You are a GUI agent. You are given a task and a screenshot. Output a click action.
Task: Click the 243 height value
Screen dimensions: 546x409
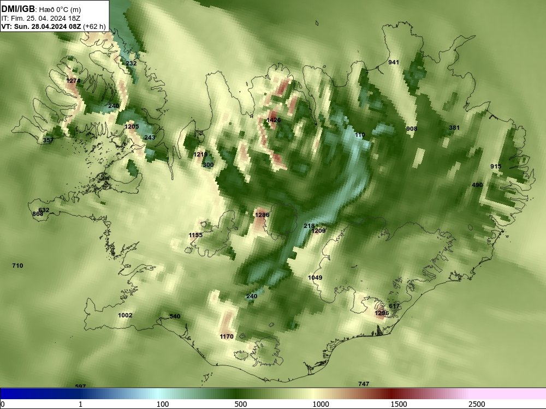point(150,137)
